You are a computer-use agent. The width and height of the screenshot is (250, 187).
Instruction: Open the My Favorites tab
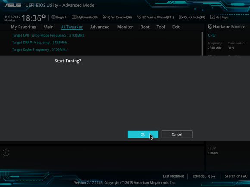[23, 27]
